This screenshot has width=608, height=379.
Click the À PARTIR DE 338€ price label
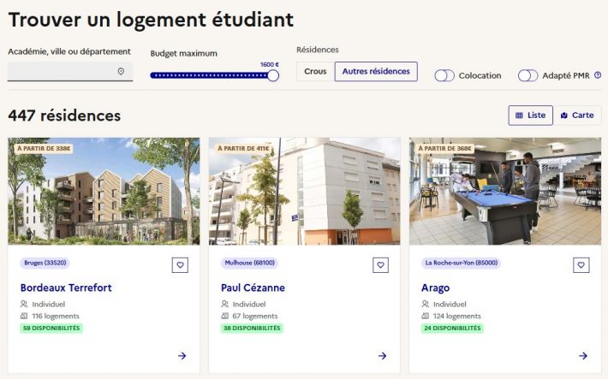pos(44,148)
